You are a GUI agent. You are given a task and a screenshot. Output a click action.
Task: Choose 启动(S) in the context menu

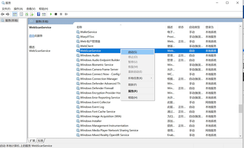[138, 52]
